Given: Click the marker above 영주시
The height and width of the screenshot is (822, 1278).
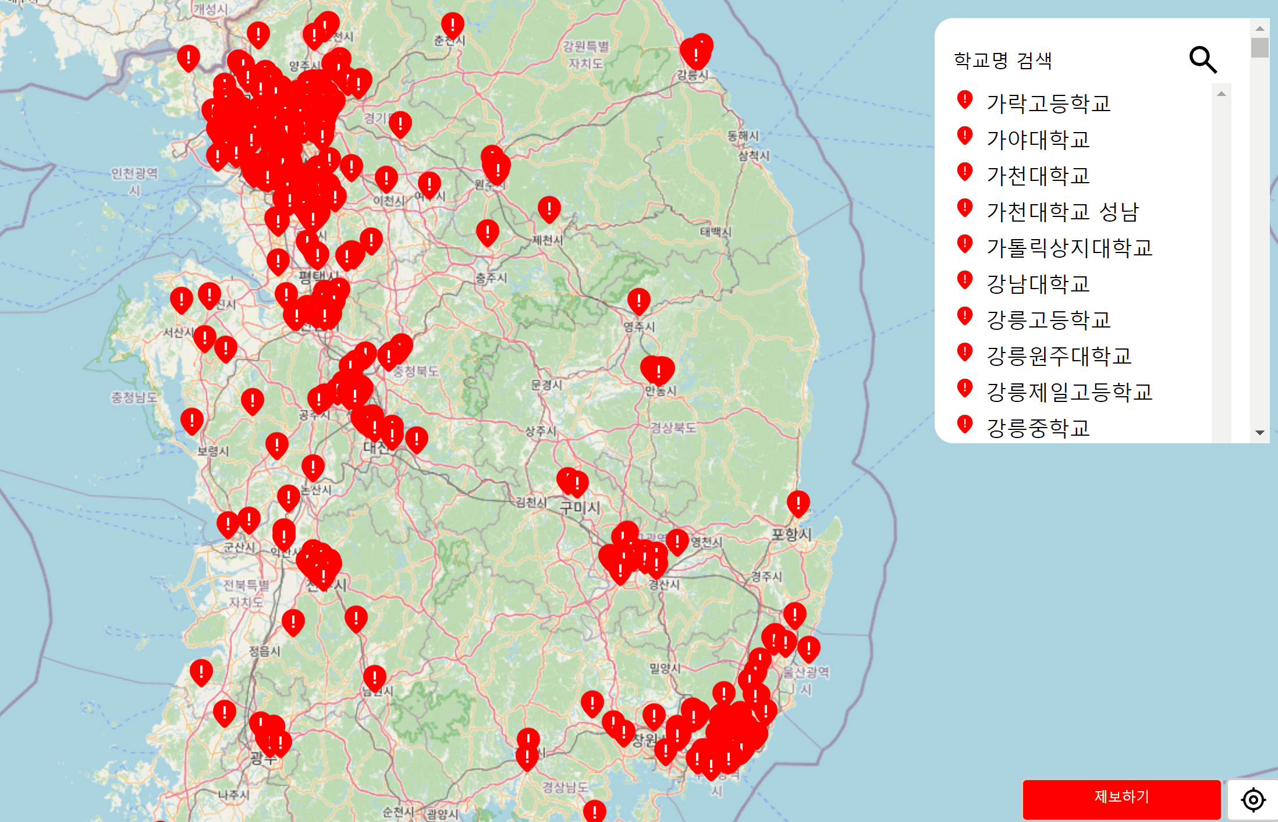Looking at the screenshot, I should [638, 301].
